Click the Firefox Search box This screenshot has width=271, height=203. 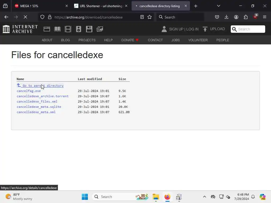(x=180, y=17)
